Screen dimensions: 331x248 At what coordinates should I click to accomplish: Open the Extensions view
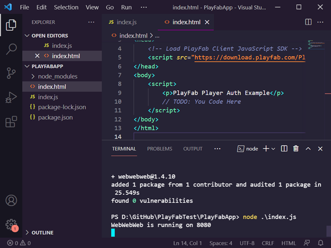pyautogui.click(x=11, y=121)
